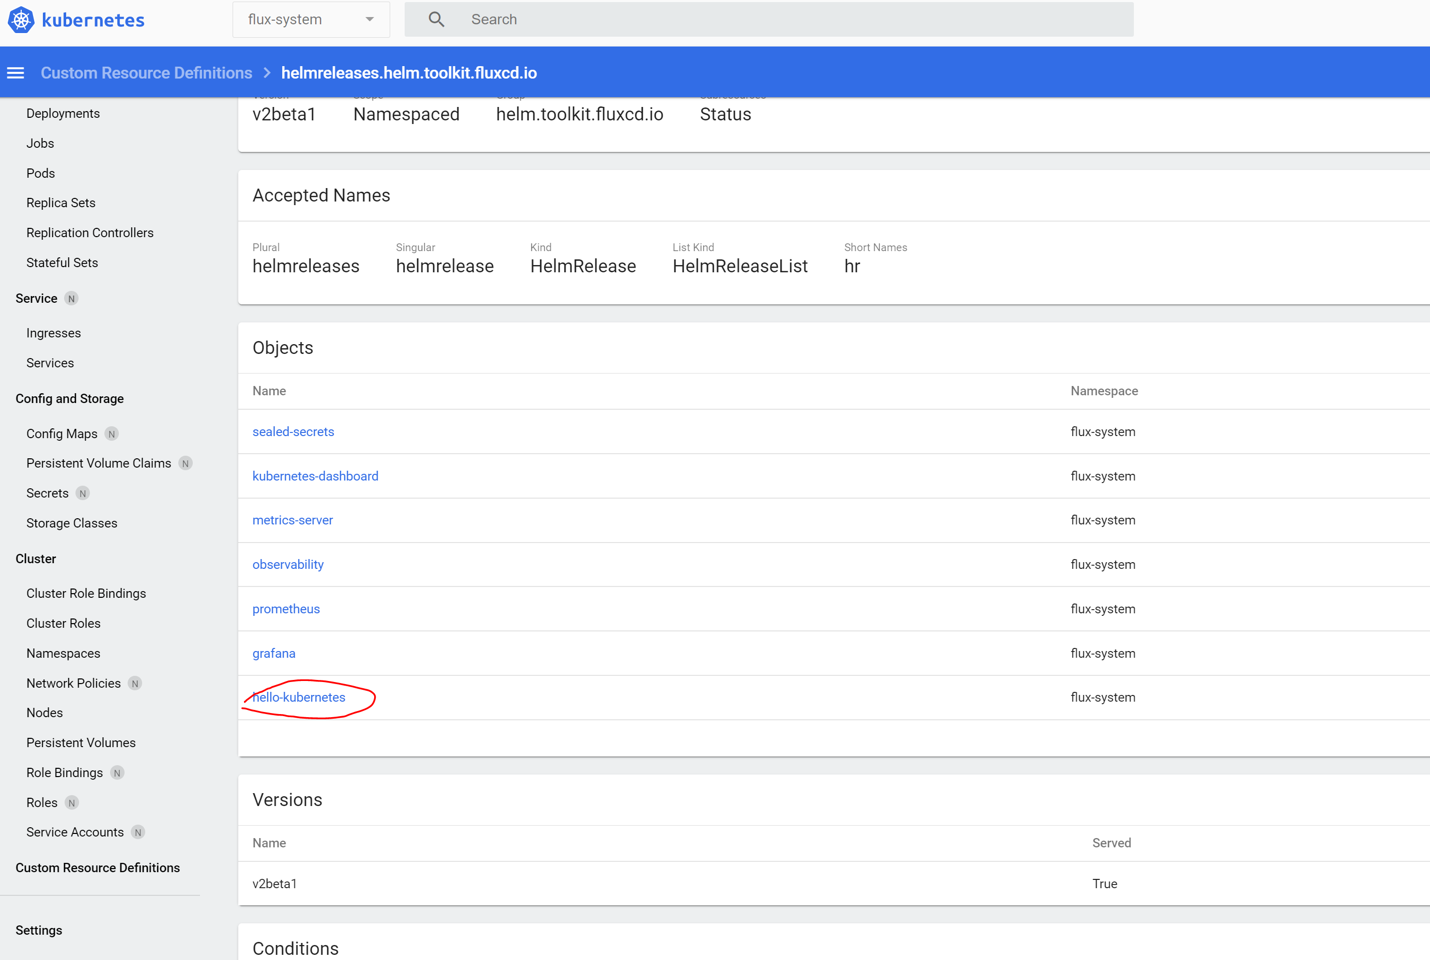Click the N badge beside Secrets

(x=83, y=493)
